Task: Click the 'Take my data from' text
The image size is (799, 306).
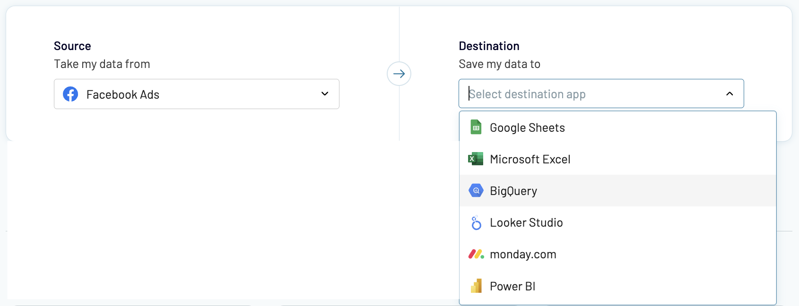Action: [102, 64]
